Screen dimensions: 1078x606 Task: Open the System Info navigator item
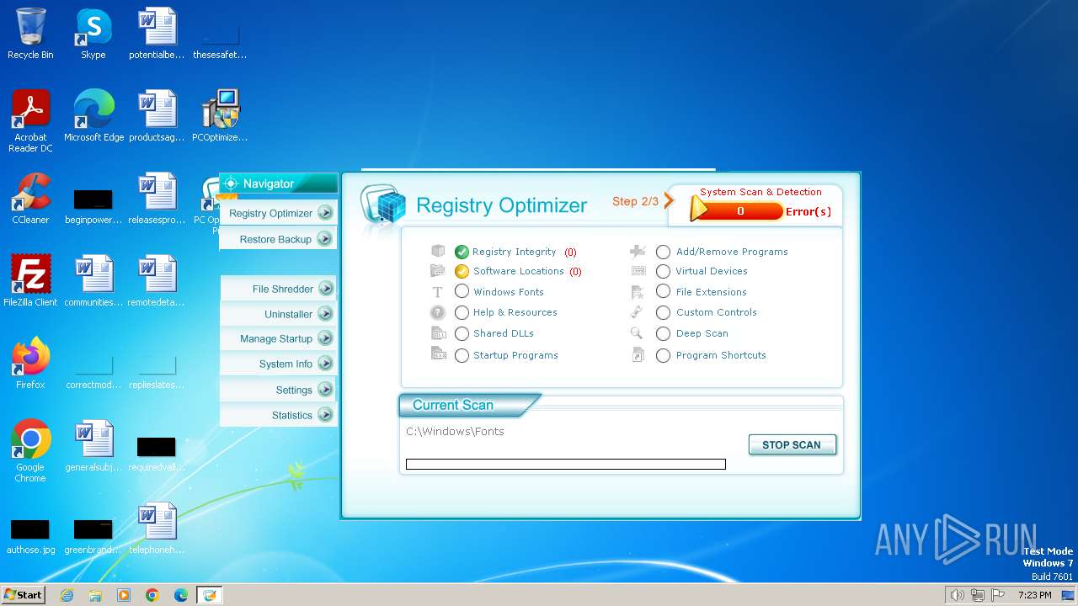278,364
